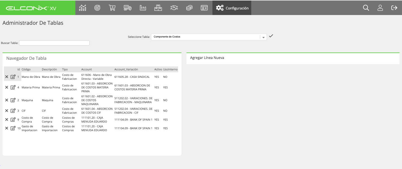Screen dimensions: 402x169
Task: Go home via the Elconix XV logo
Action: point(31,8)
